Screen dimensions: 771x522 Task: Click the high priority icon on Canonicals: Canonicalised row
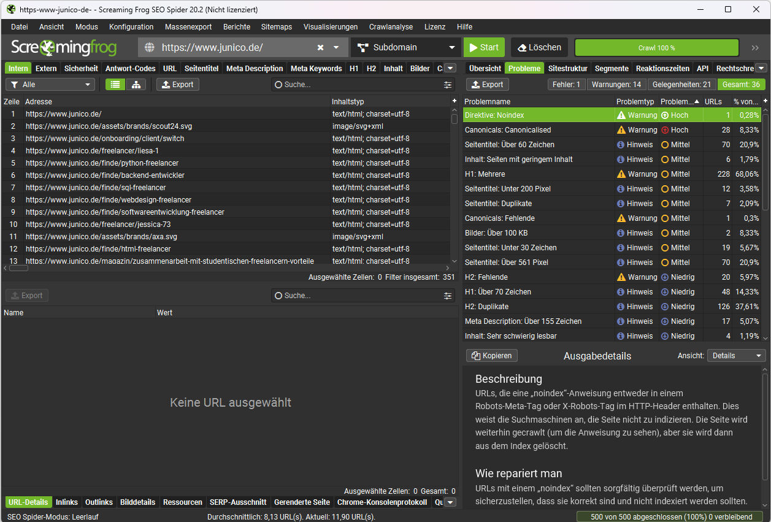point(664,130)
